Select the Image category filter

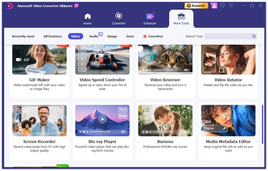[112, 36]
